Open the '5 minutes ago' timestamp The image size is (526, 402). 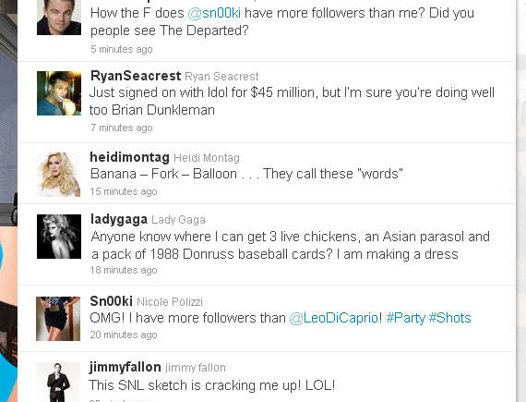point(122,49)
